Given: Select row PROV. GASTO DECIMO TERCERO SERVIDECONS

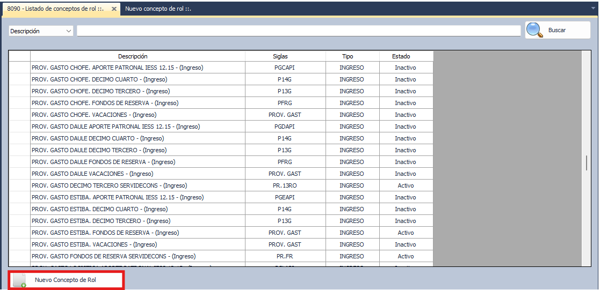Looking at the screenshot, I should tap(110, 185).
